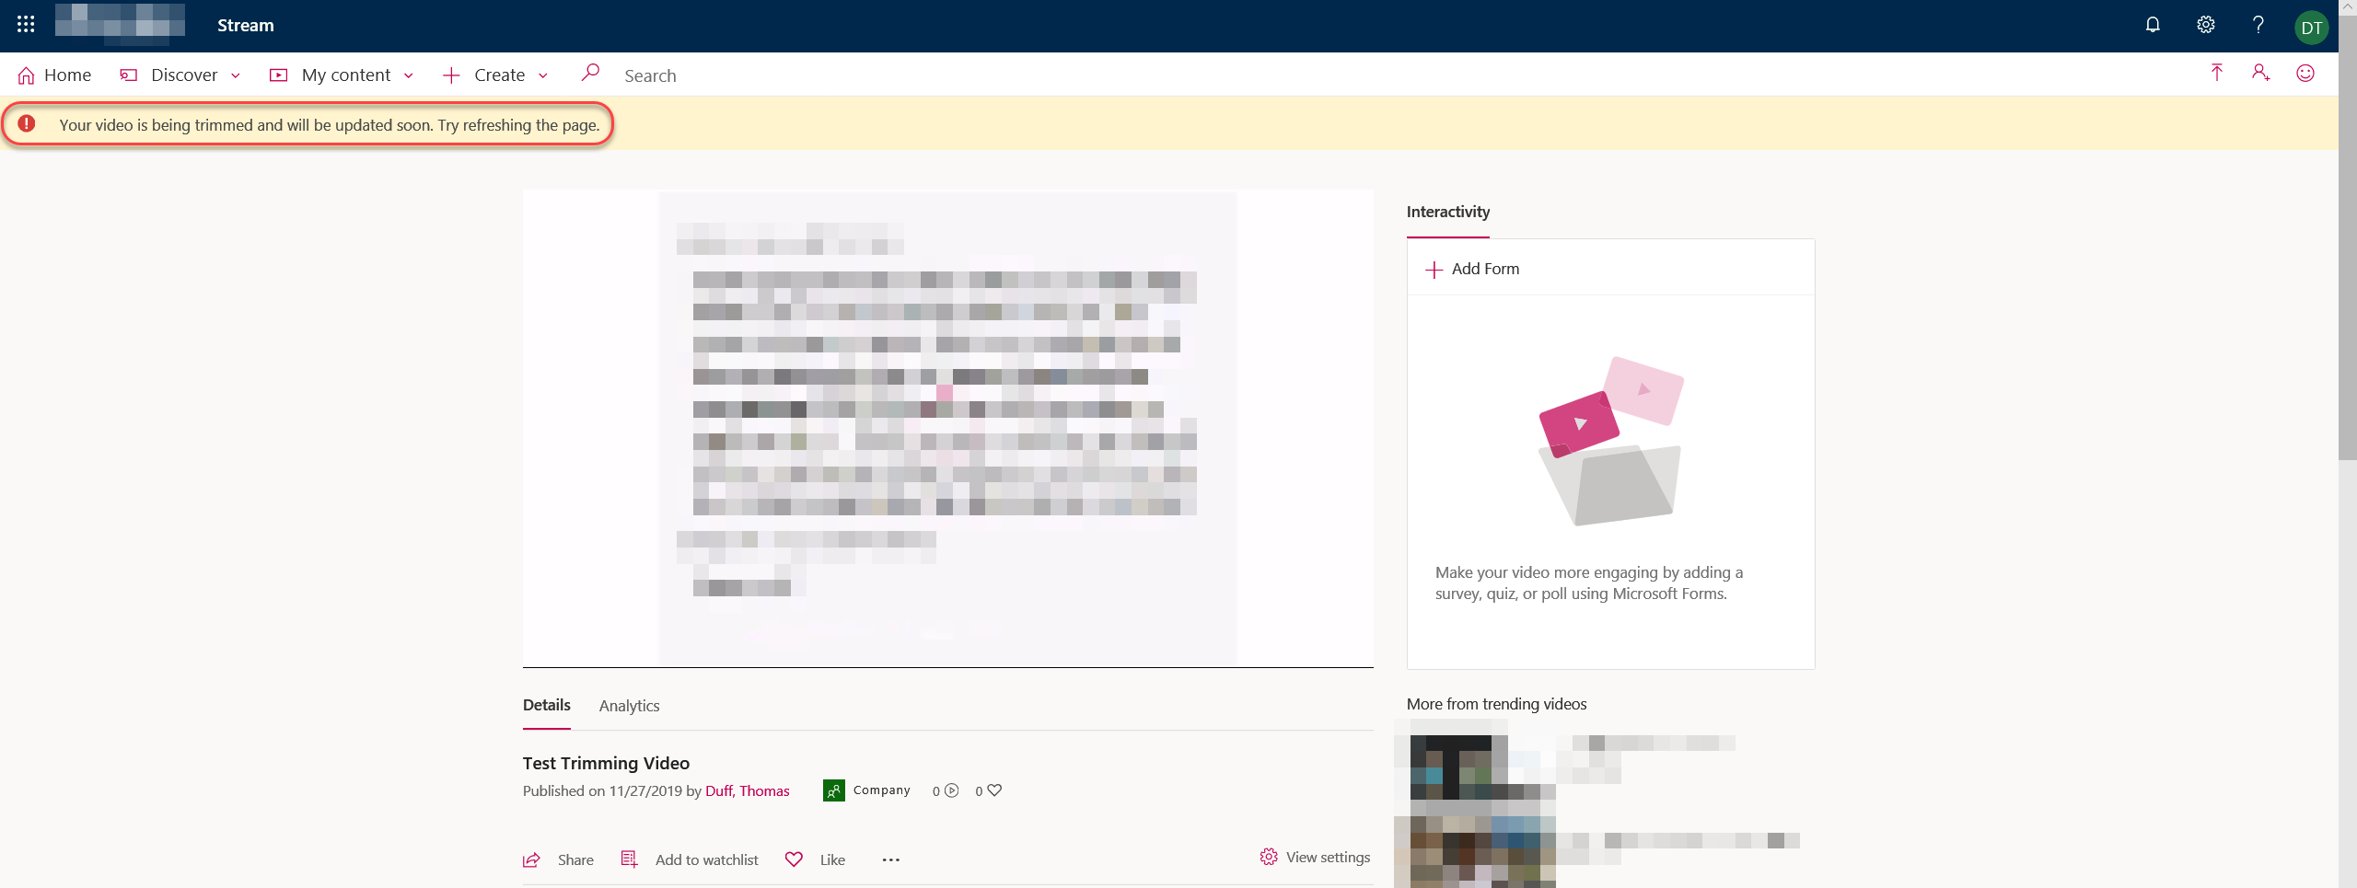Upload a video using the upload arrow icon

[x=2217, y=74]
